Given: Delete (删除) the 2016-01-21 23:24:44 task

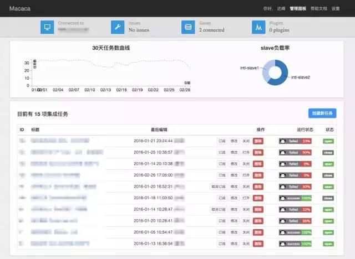Looking at the screenshot, I should point(258,141).
